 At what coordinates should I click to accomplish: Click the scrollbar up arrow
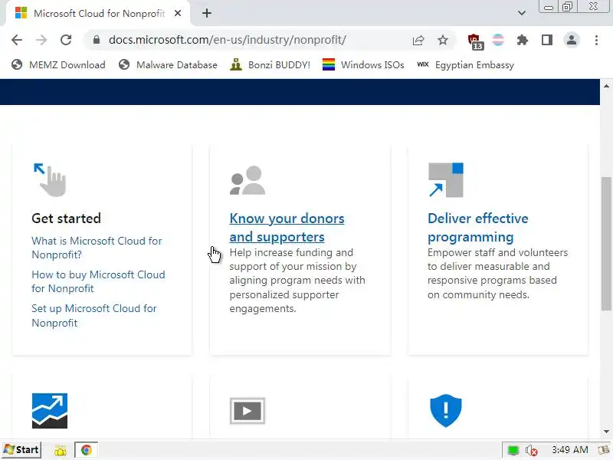pyautogui.click(x=606, y=86)
